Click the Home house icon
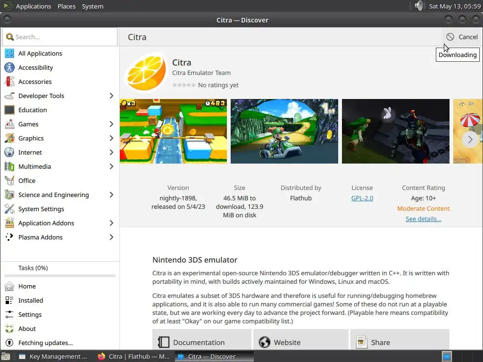Image resolution: width=483 pixels, height=362 pixels. tap(9, 286)
